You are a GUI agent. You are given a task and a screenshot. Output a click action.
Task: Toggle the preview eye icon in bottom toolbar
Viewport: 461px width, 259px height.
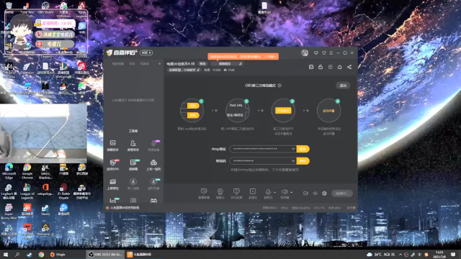coord(315,194)
